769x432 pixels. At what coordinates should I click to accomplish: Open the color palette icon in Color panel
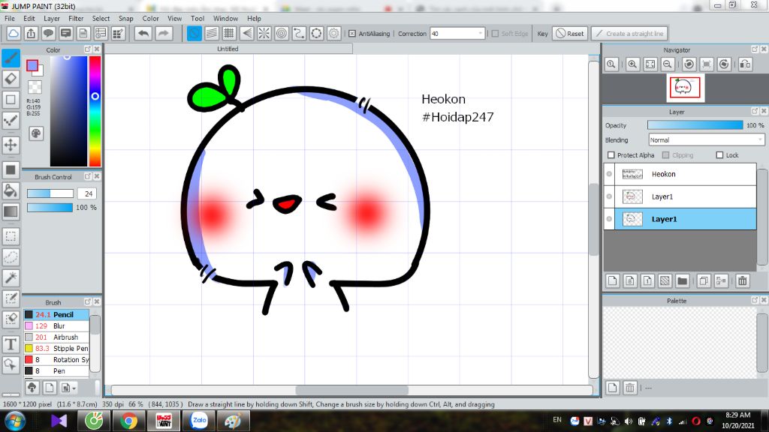pyautogui.click(x=36, y=133)
